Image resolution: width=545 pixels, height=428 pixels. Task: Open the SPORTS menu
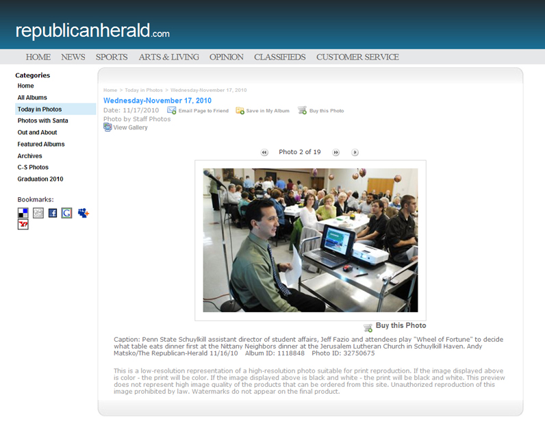click(x=112, y=57)
